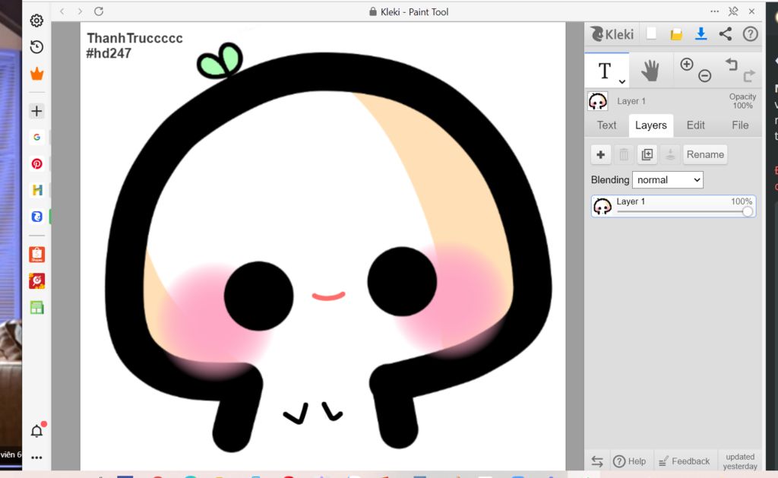The image size is (778, 478).
Task: Redo the undone action
Action: point(749,75)
